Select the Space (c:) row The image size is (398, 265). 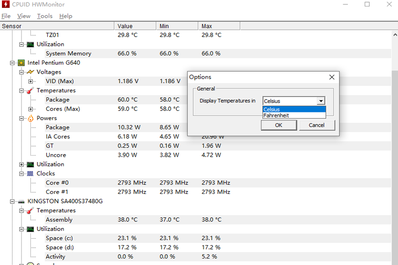pyautogui.click(x=217, y=238)
